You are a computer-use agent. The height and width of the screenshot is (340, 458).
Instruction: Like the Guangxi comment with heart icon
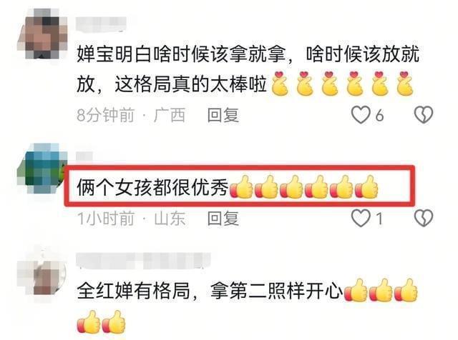click(361, 114)
